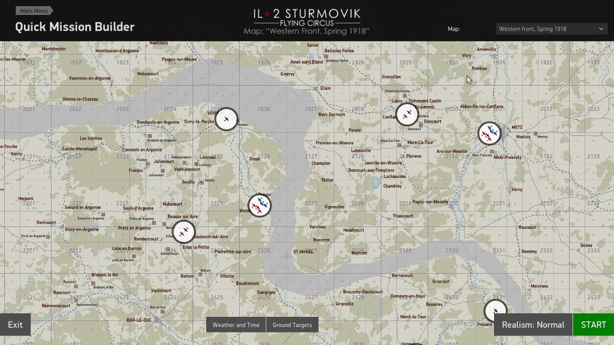Open the Map selection dropdown
Image resolution: width=614 pixels, height=345 pixels.
click(x=552, y=29)
